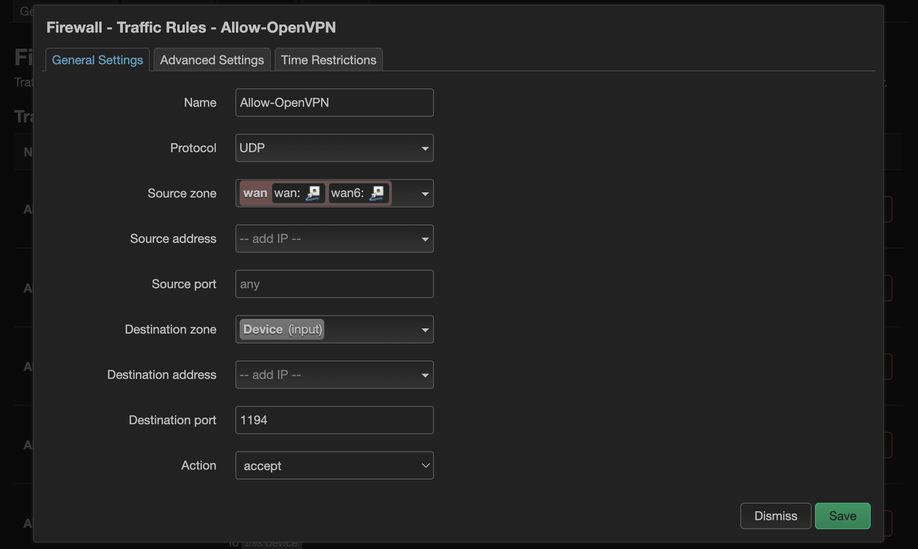Open the Protocol UDP dropdown
Viewport: 918px width, 549px height.
(334, 148)
